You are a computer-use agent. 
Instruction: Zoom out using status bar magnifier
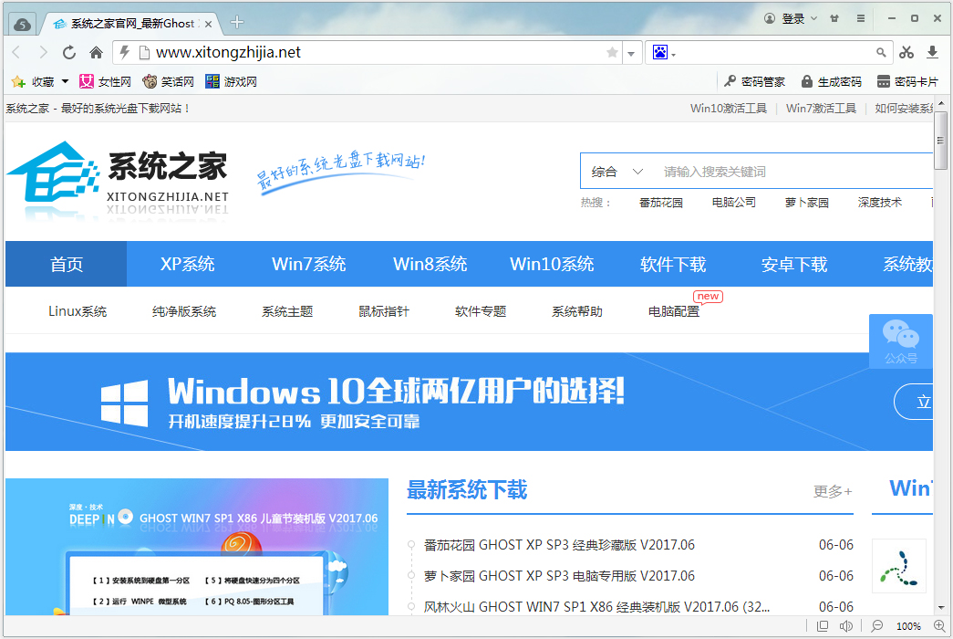877,626
